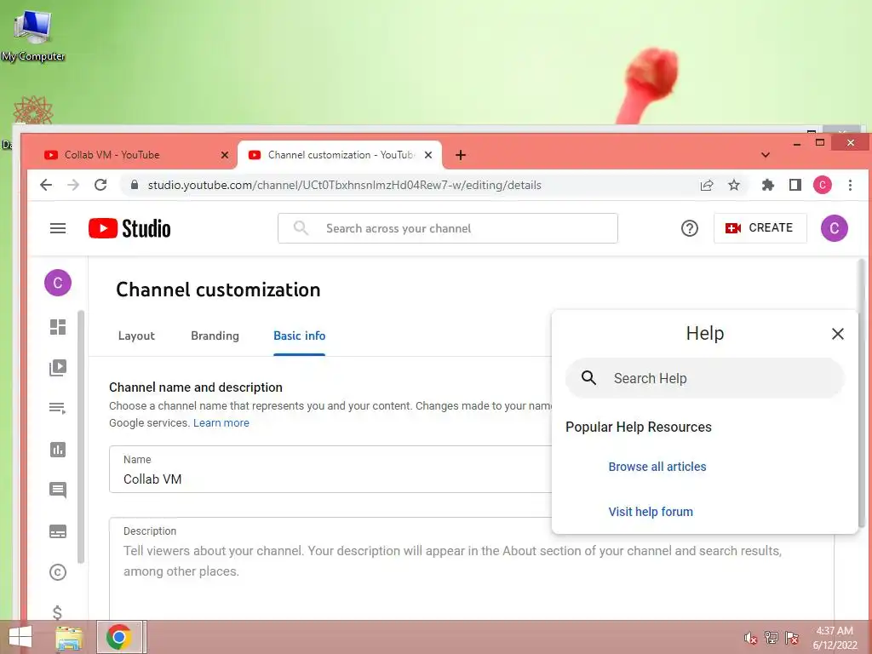Select the Basic info tab

click(x=299, y=336)
